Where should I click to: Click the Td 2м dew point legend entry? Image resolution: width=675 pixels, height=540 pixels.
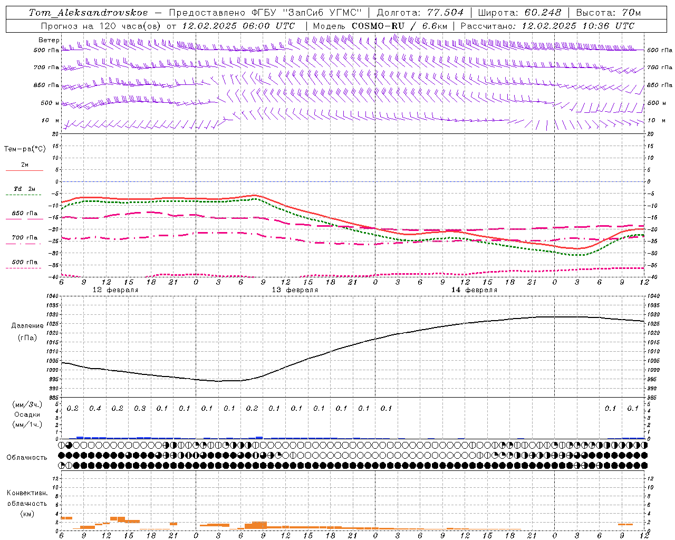[x=24, y=189]
